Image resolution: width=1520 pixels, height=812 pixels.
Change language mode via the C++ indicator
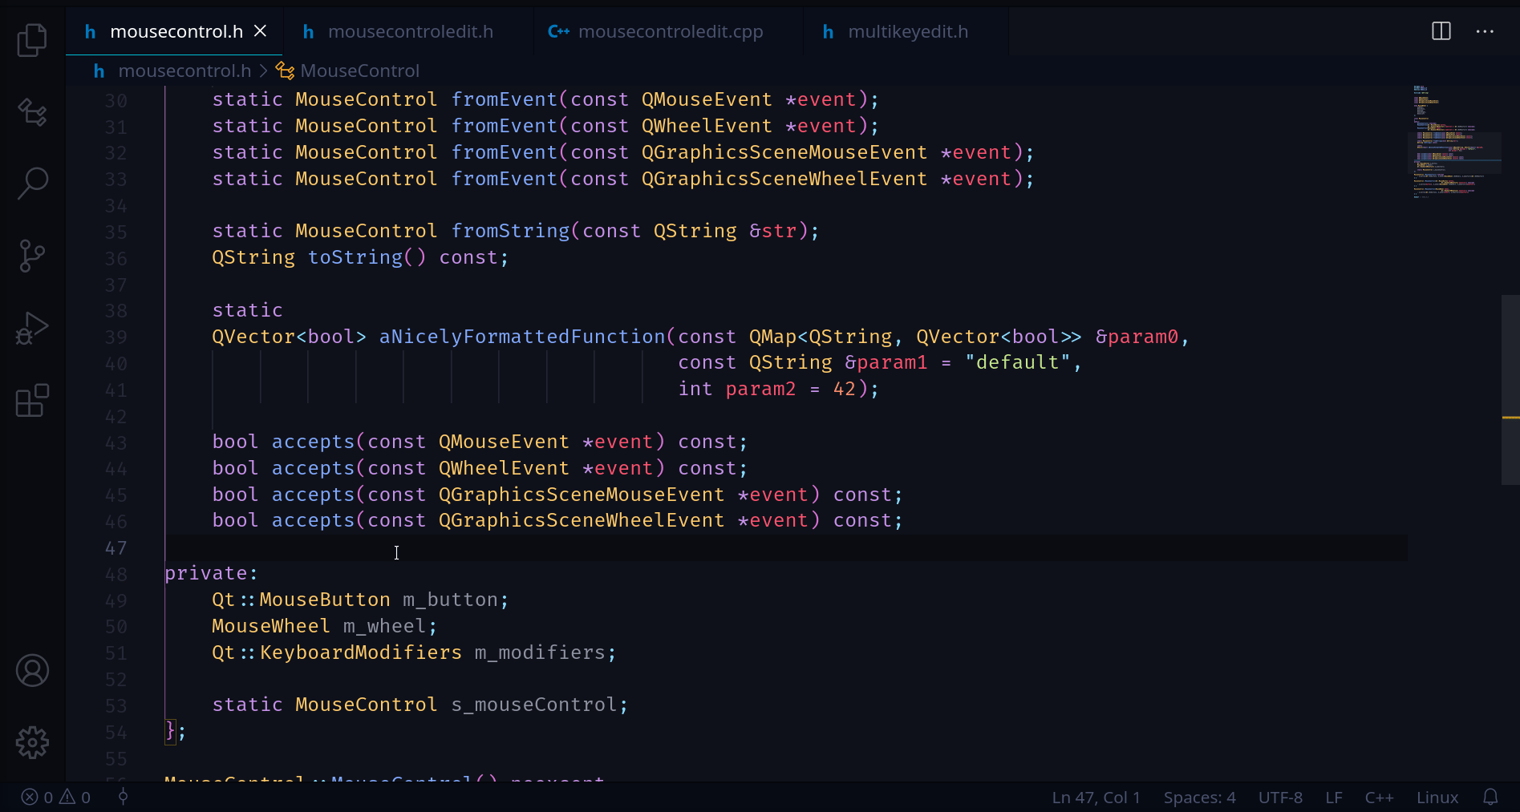coord(1379,797)
